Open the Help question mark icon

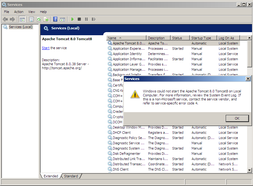pyautogui.click(x=55, y=19)
